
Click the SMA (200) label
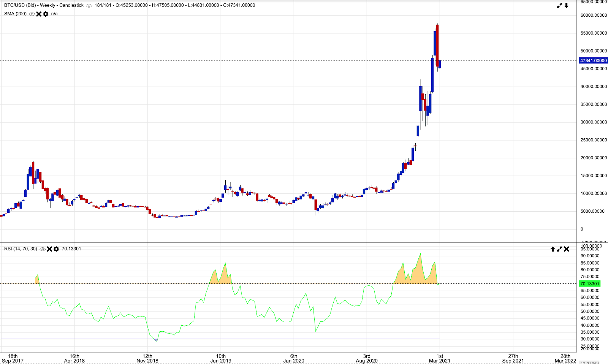pyautogui.click(x=15, y=14)
